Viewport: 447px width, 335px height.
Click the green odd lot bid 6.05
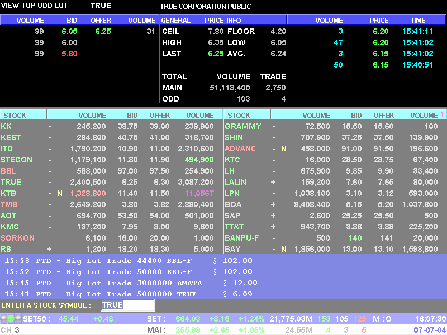coord(69,31)
